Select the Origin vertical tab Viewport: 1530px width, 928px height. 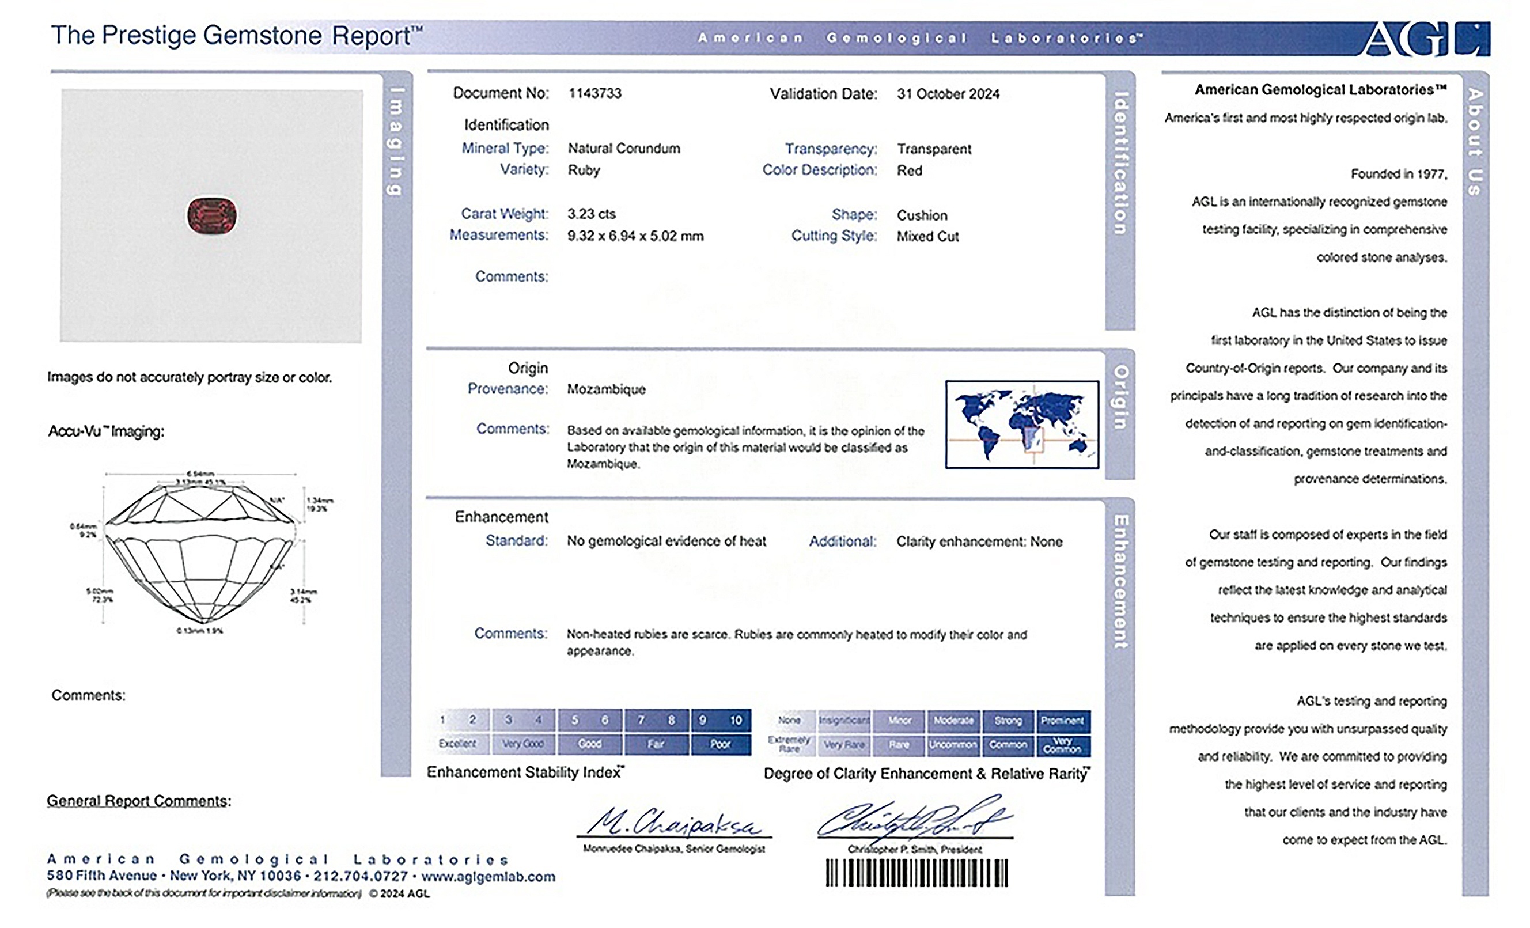1120,397
